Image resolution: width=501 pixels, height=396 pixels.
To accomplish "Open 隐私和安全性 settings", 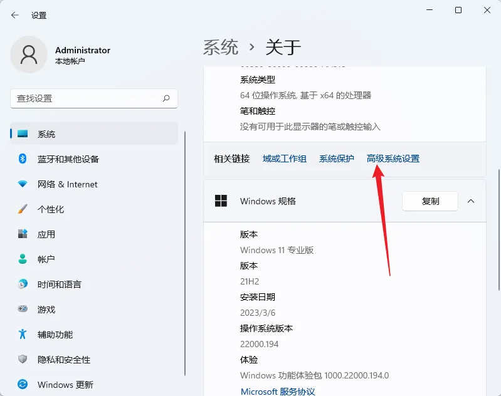I will click(94, 359).
